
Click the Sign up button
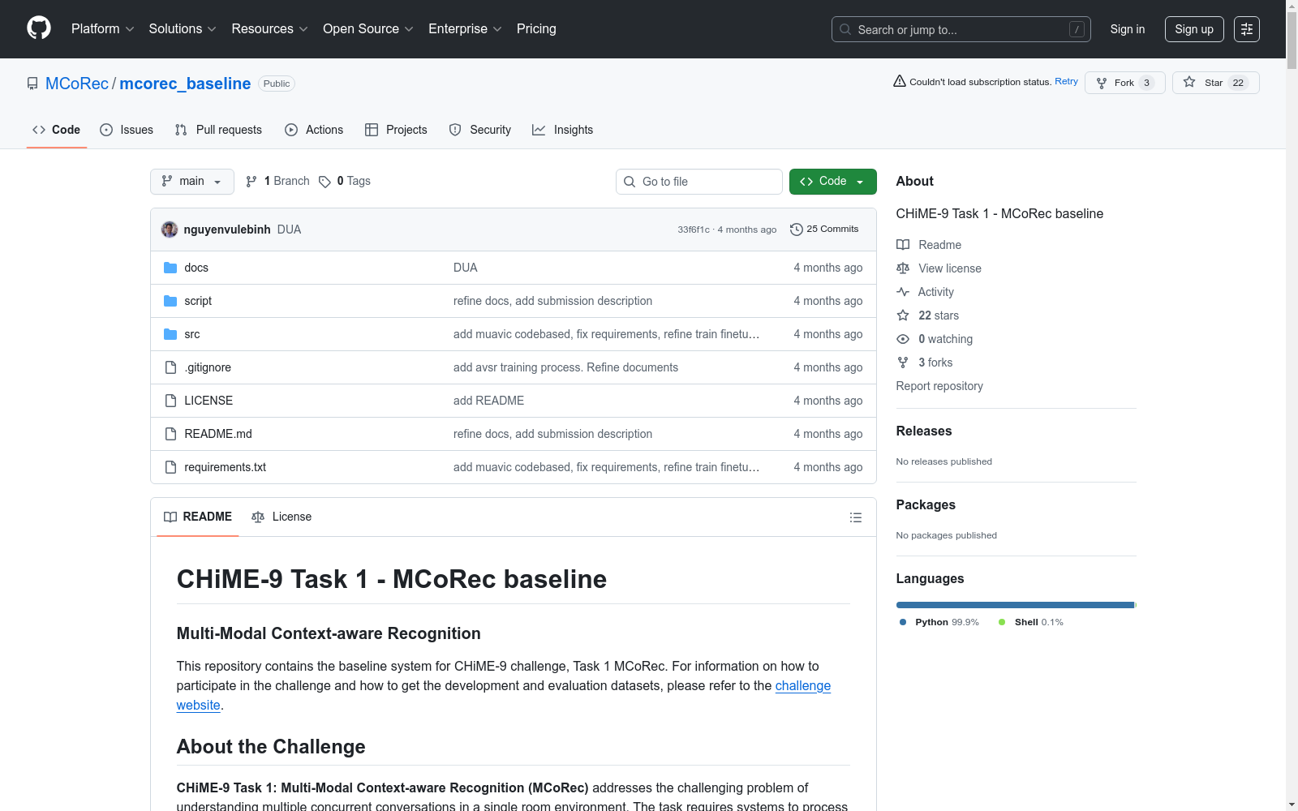pyautogui.click(x=1194, y=29)
